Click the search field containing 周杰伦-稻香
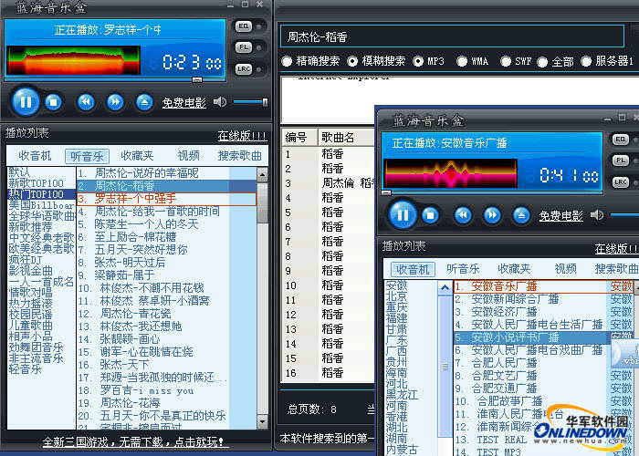Viewport: 639px width, 456px height. (452, 37)
